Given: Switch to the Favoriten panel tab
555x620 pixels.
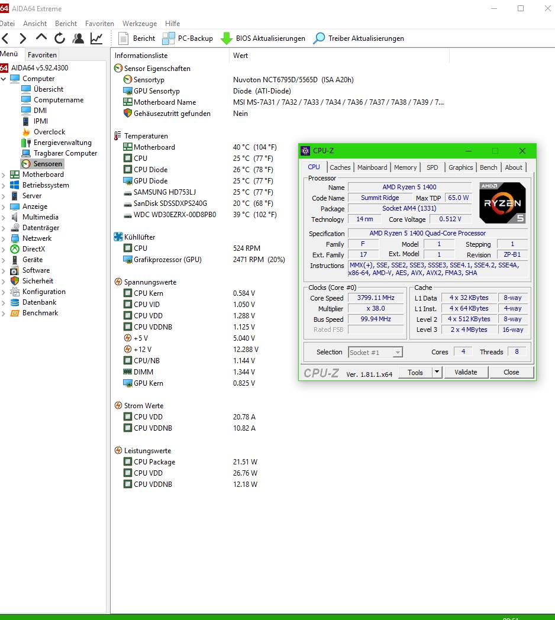Looking at the screenshot, I should coord(43,54).
